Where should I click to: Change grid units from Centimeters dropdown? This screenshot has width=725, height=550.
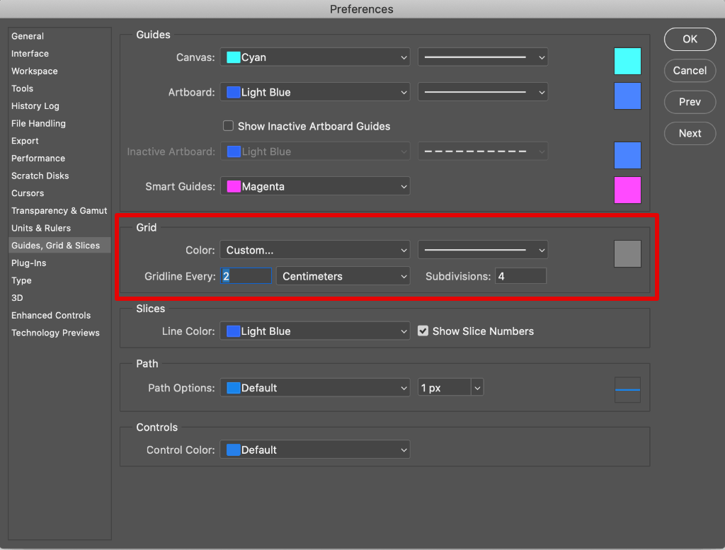[x=343, y=277]
